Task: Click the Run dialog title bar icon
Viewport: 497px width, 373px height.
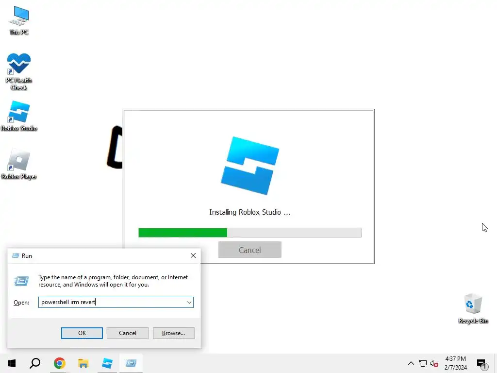Action: click(15, 255)
